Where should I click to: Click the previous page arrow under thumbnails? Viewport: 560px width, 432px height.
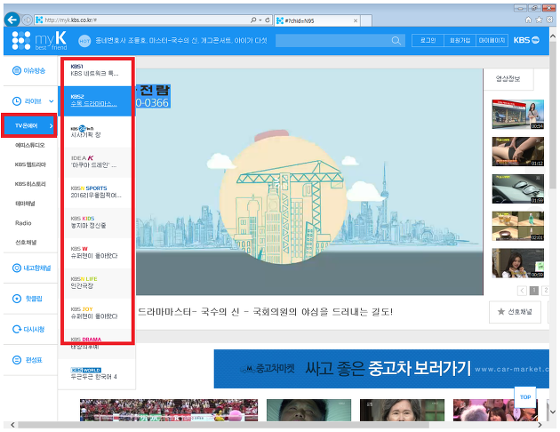(522, 291)
